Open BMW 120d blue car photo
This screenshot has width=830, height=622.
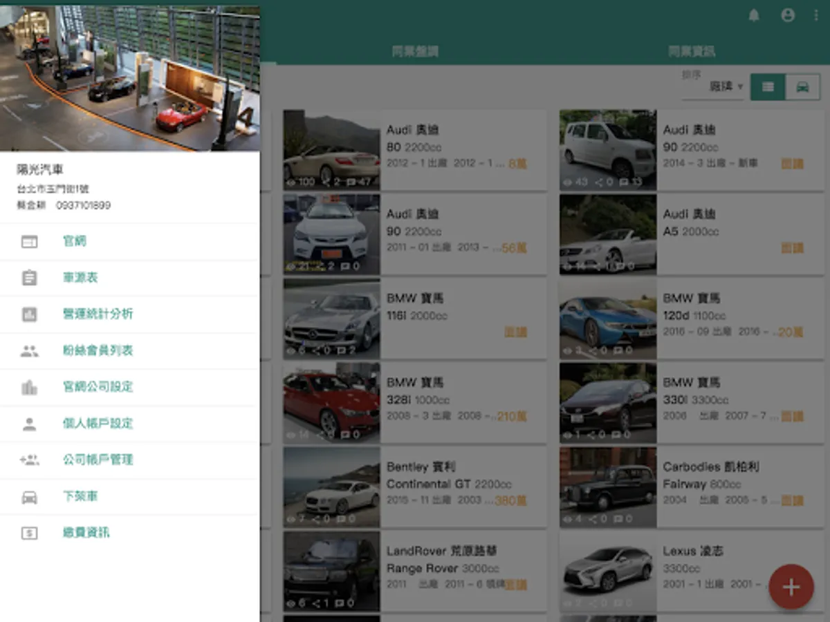pos(608,319)
